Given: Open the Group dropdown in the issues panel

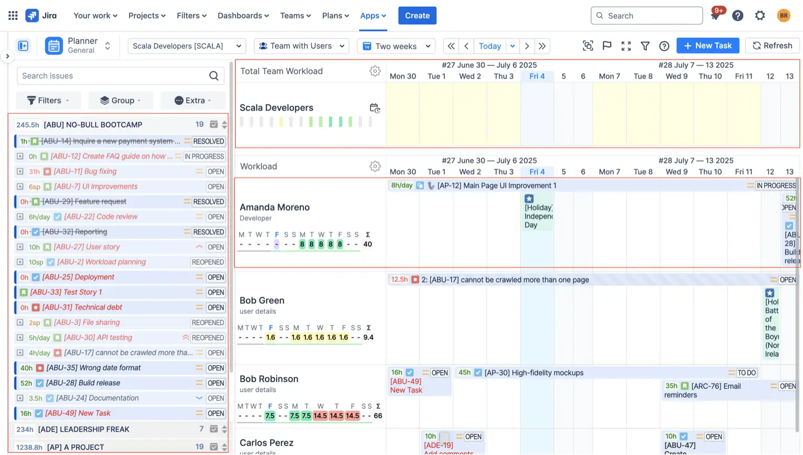Looking at the screenshot, I should [x=120, y=100].
